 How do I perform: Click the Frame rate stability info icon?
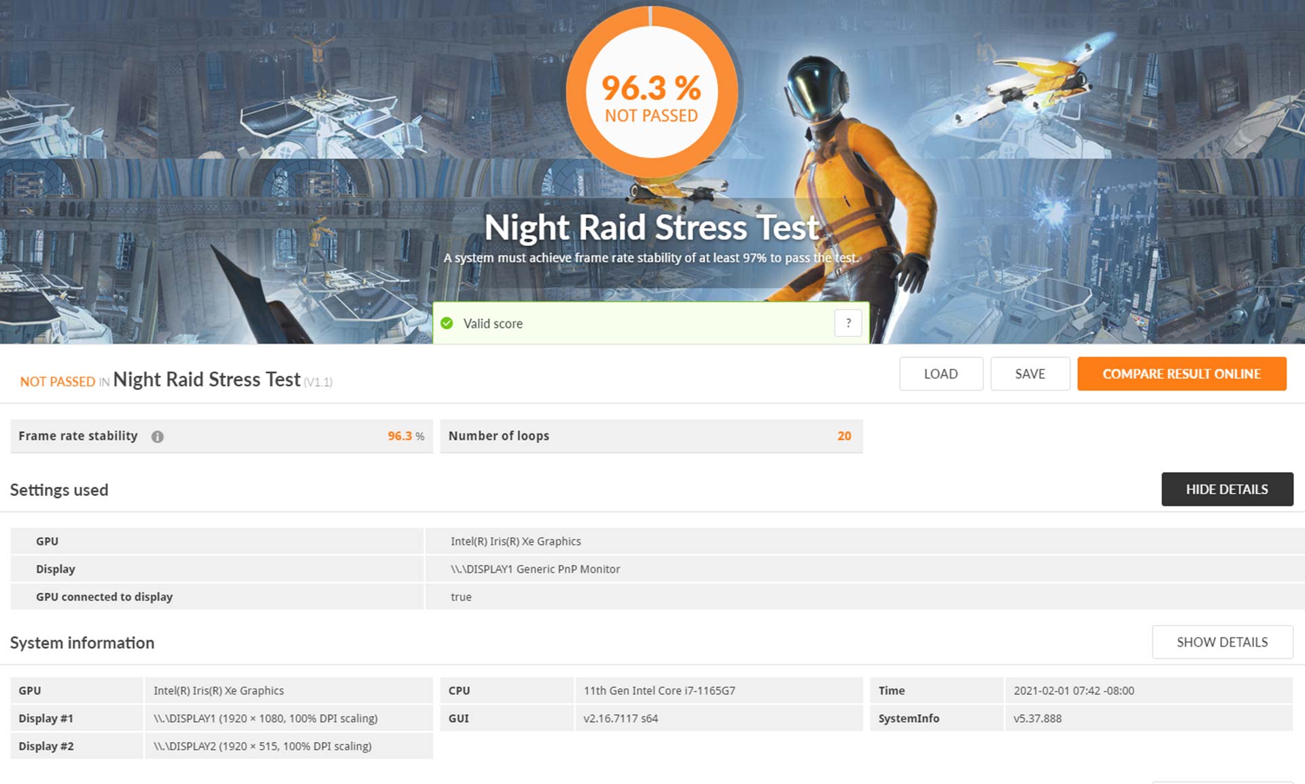[158, 437]
